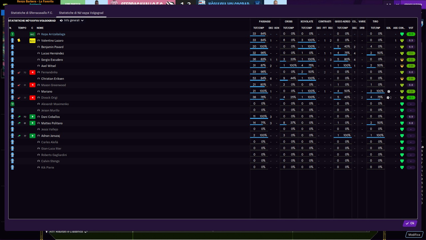Click the SCIVOLATE column group header
Viewport: 426px width, 240px height.
pos(307,21)
